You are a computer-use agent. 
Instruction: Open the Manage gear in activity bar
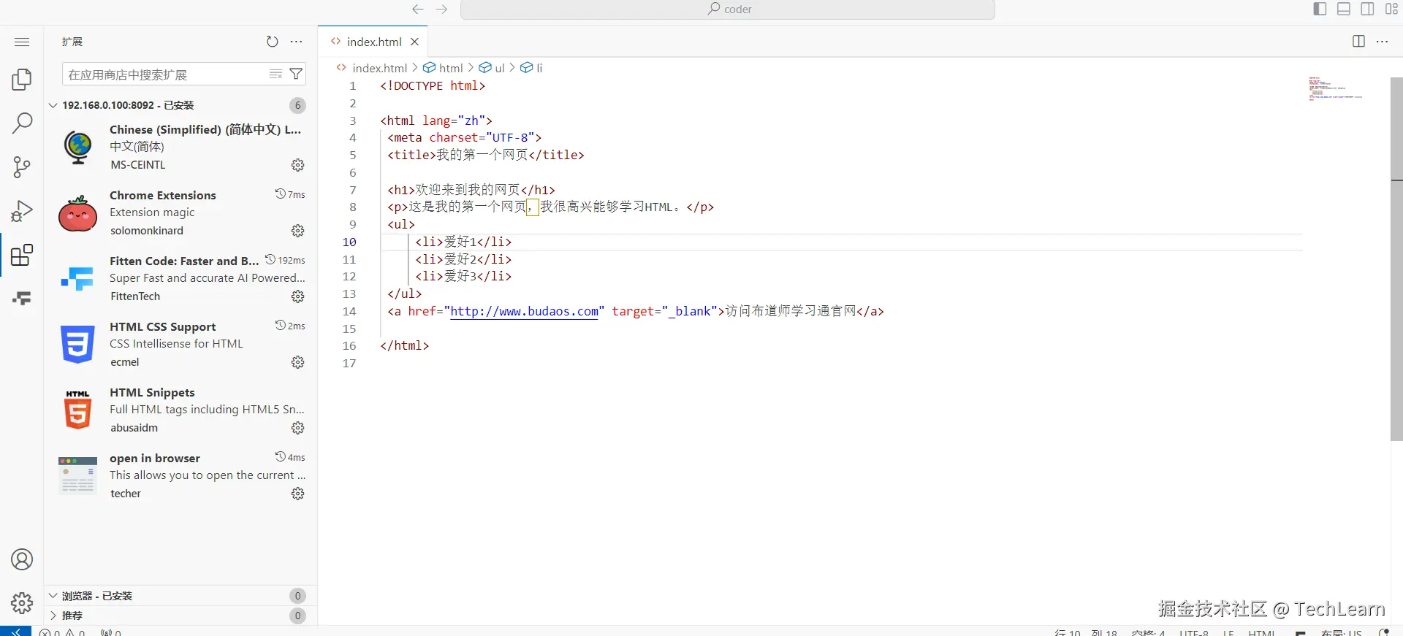(x=22, y=603)
